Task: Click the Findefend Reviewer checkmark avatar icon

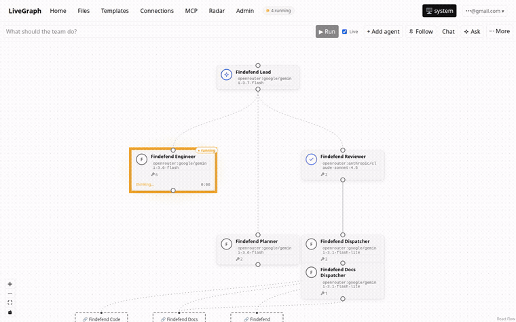Action: tap(312, 159)
